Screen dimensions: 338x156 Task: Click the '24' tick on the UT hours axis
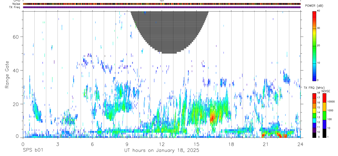[300, 144]
